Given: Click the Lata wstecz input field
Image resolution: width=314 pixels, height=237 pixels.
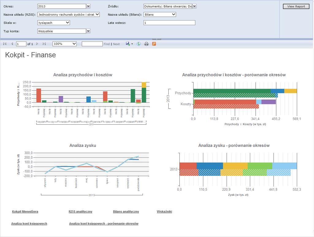Looking at the screenshot, I should [169, 23].
